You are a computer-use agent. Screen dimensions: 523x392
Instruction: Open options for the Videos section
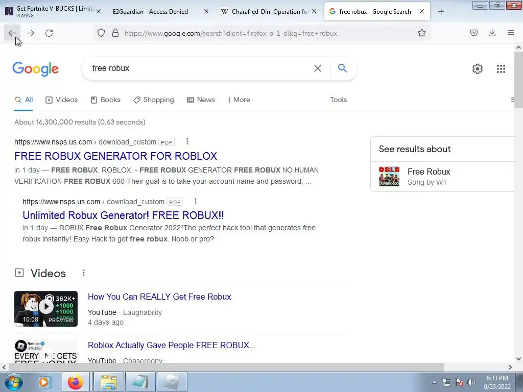click(x=84, y=273)
